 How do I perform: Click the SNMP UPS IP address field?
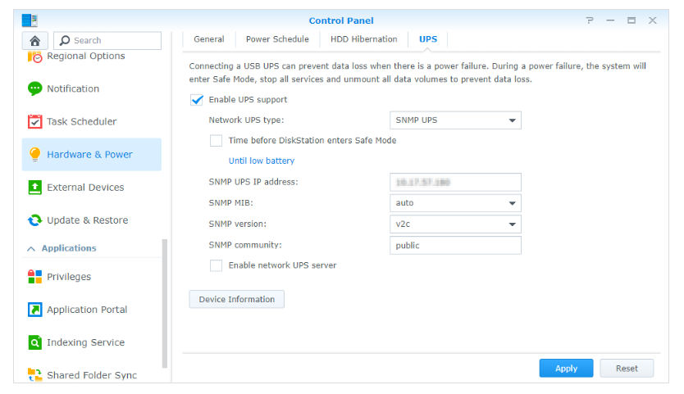coord(455,182)
